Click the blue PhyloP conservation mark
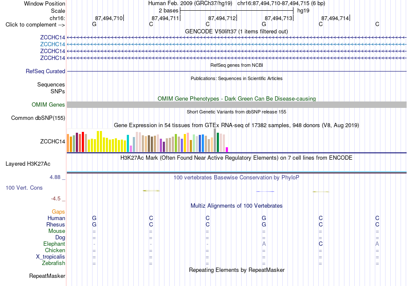The image size is (407, 286). [265, 191]
